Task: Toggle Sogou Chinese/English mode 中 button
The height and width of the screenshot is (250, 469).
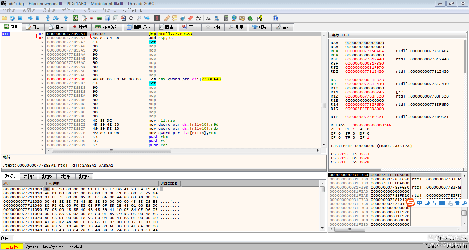Action: point(420,203)
